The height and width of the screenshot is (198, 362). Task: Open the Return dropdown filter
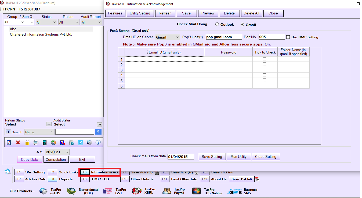[69, 22]
